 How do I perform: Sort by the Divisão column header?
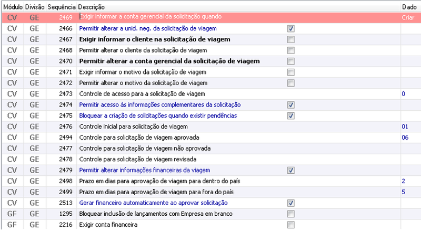coord(35,7)
